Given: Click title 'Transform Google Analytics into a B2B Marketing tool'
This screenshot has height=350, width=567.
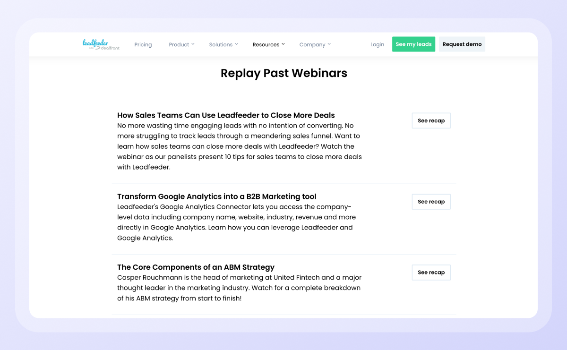Looking at the screenshot, I should (x=217, y=196).
